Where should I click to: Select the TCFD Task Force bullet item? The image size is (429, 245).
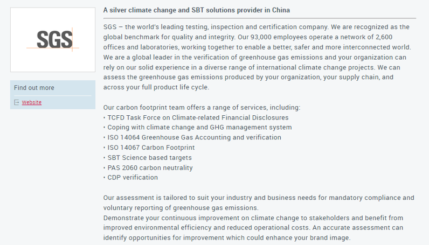tap(196, 117)
